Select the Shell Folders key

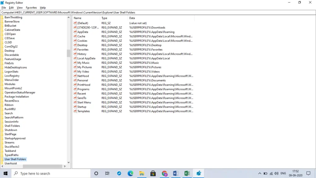(12, 126)
